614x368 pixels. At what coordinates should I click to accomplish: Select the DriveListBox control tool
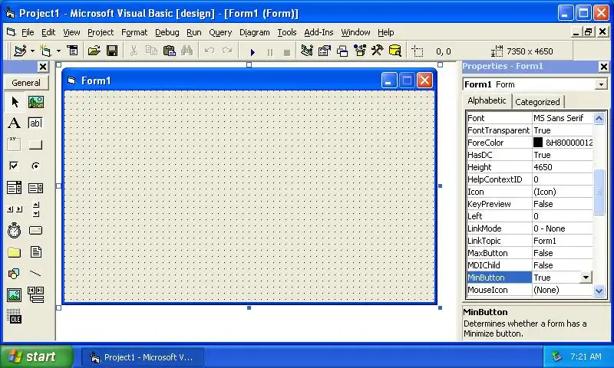tap(36, 230)
